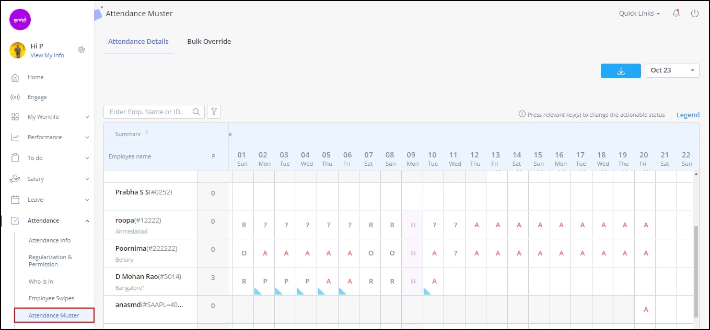Click the Attendance Muster page title
Image resolution: width=710 pixels, height=330 pixels.
click(x=139, y=14)
